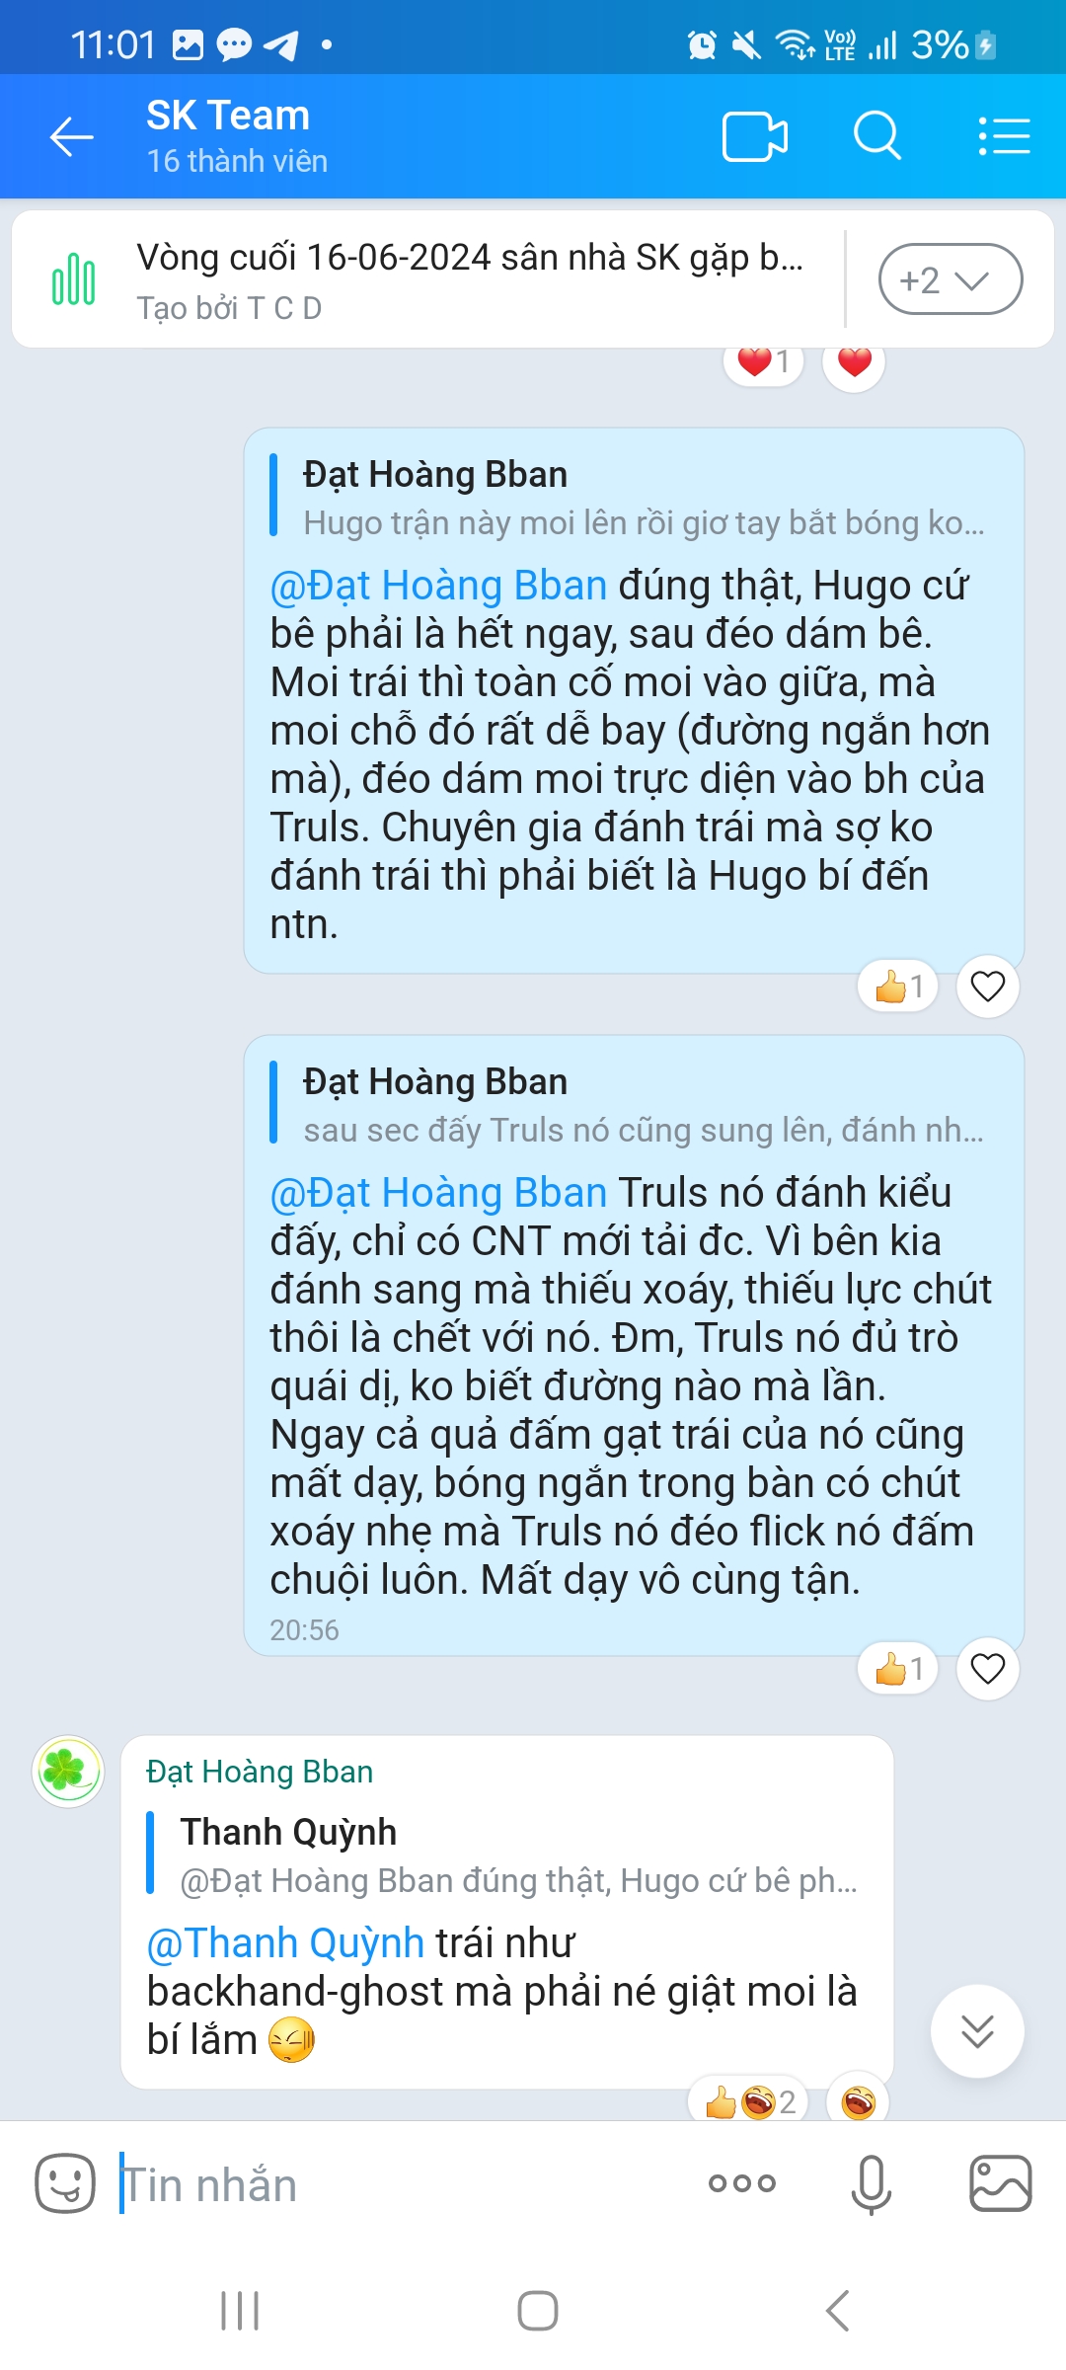Record a voice message with microphone
The width and height of the screenshot is (1066, 2370).
pyautogui.click(x=872, y=2184)
